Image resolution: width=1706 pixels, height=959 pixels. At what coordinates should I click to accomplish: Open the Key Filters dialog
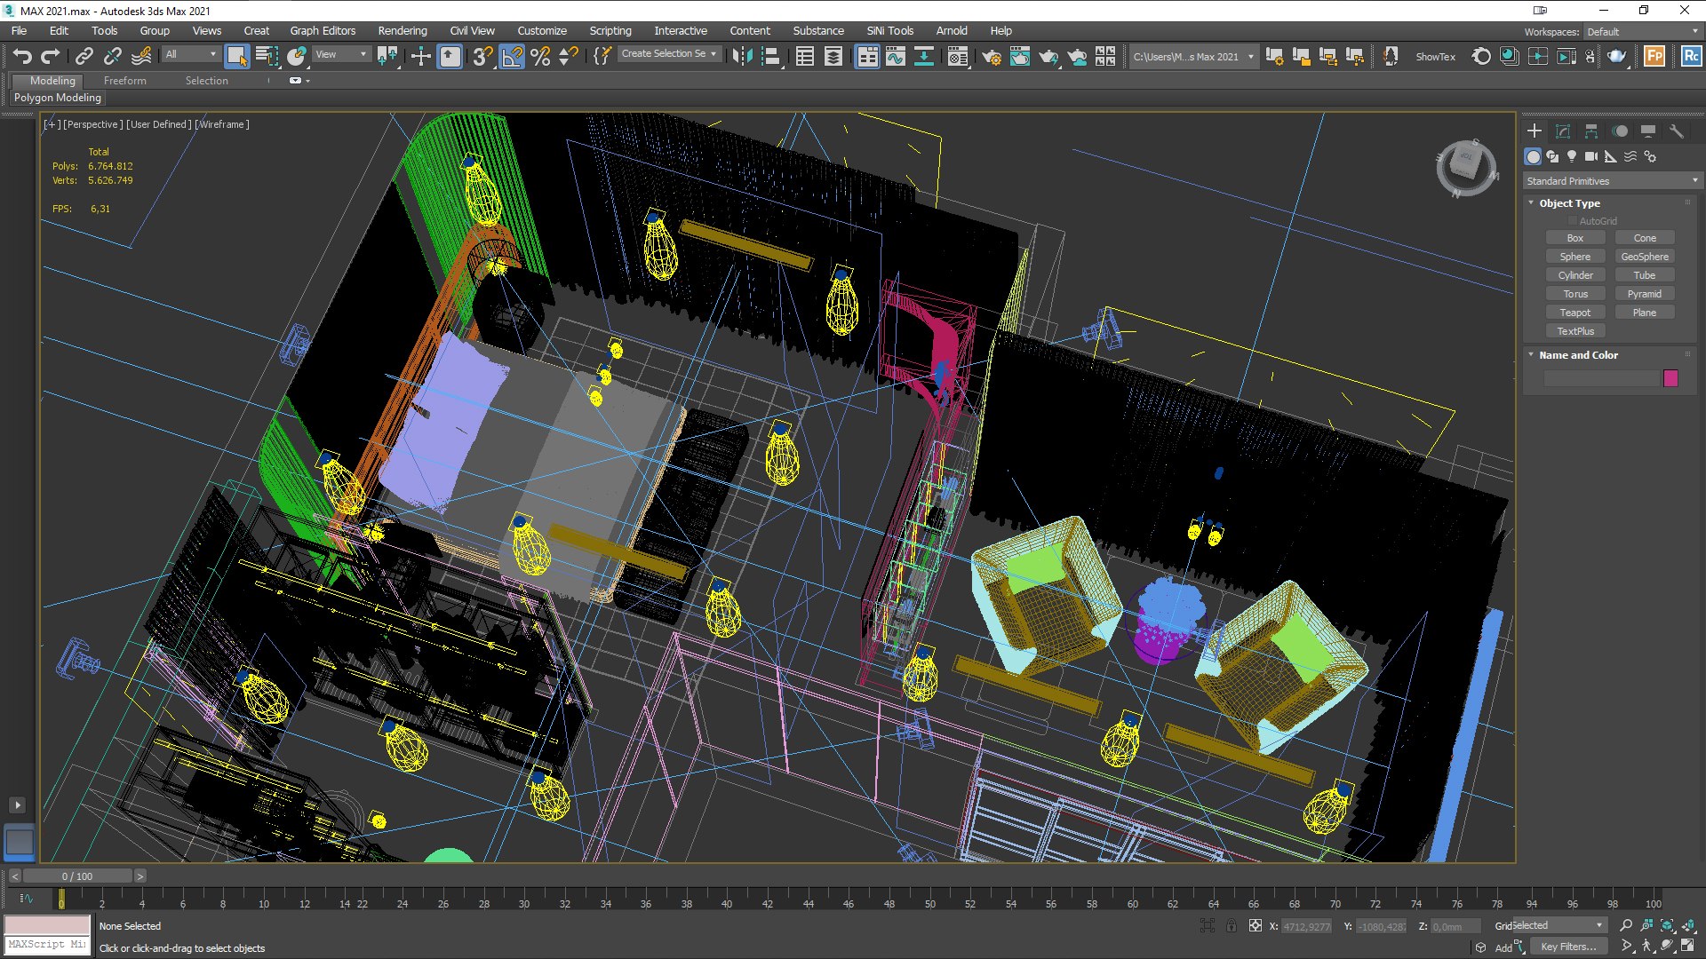pyautogui.click(x=1567, y=947)
